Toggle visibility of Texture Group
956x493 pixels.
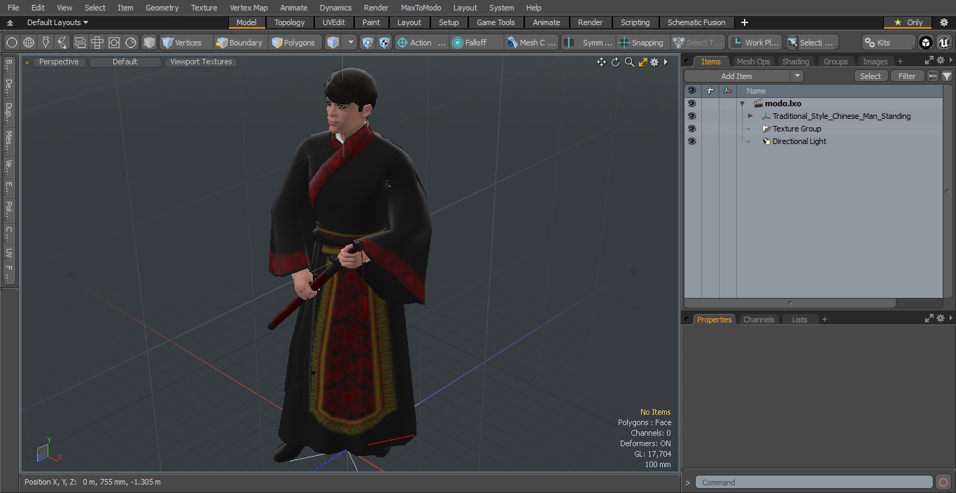pyautogui.click(x=691, y=129)
